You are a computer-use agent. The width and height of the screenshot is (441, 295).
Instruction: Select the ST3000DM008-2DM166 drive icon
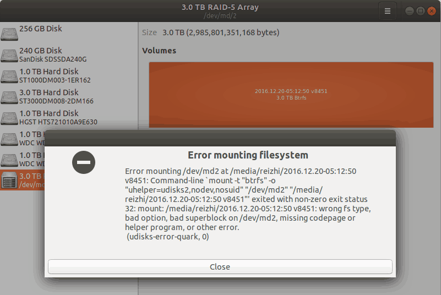(9, 97)
